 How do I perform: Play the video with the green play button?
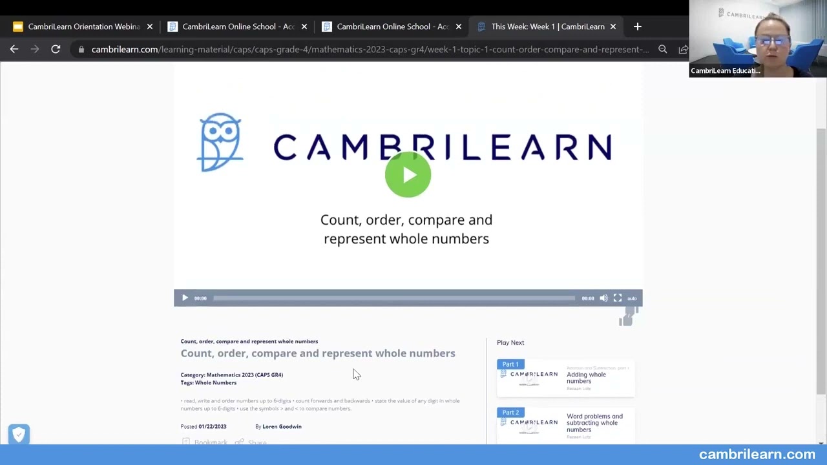pos(408,174)
